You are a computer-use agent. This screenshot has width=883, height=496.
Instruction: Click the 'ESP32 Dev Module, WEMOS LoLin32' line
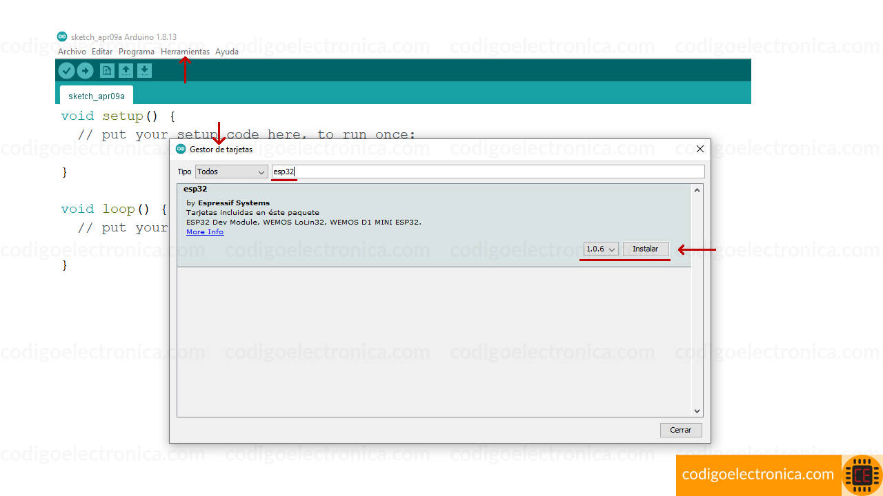[x=304, y=222]
